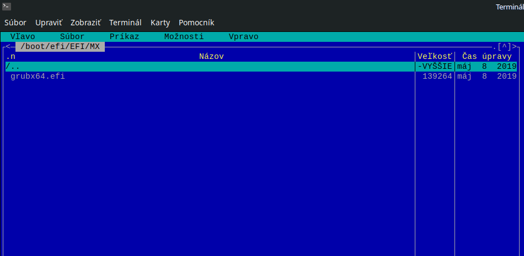The image size is (524, 256).
Task: Sort files by the Názov column header
Action: pyautogui.click(x=211, y=57)
